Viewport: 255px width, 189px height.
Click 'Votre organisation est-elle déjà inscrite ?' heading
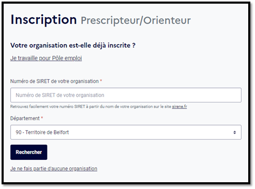(x=73, y=45)
